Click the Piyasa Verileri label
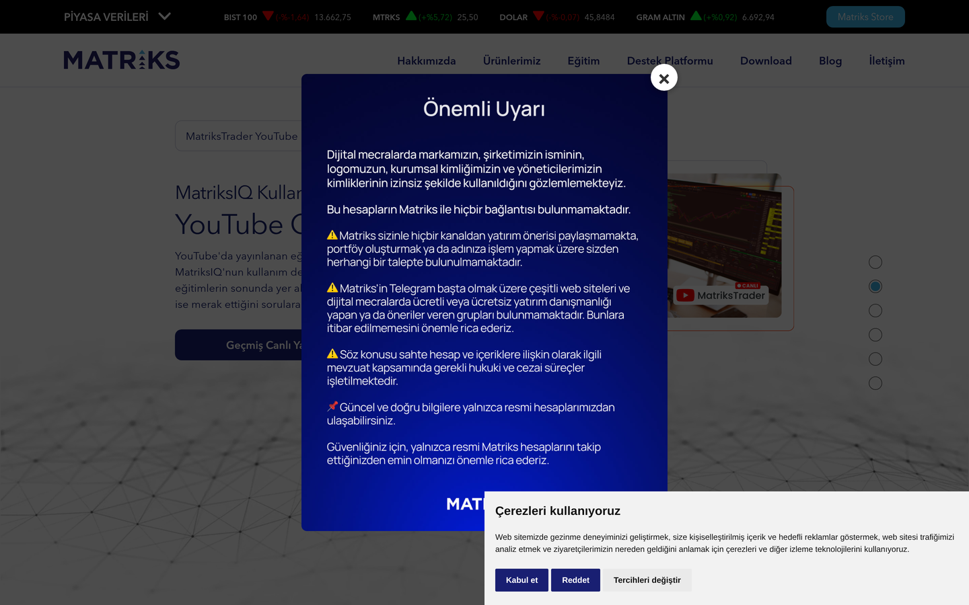This screenshot has height=605, width=969. pos(106,17)
